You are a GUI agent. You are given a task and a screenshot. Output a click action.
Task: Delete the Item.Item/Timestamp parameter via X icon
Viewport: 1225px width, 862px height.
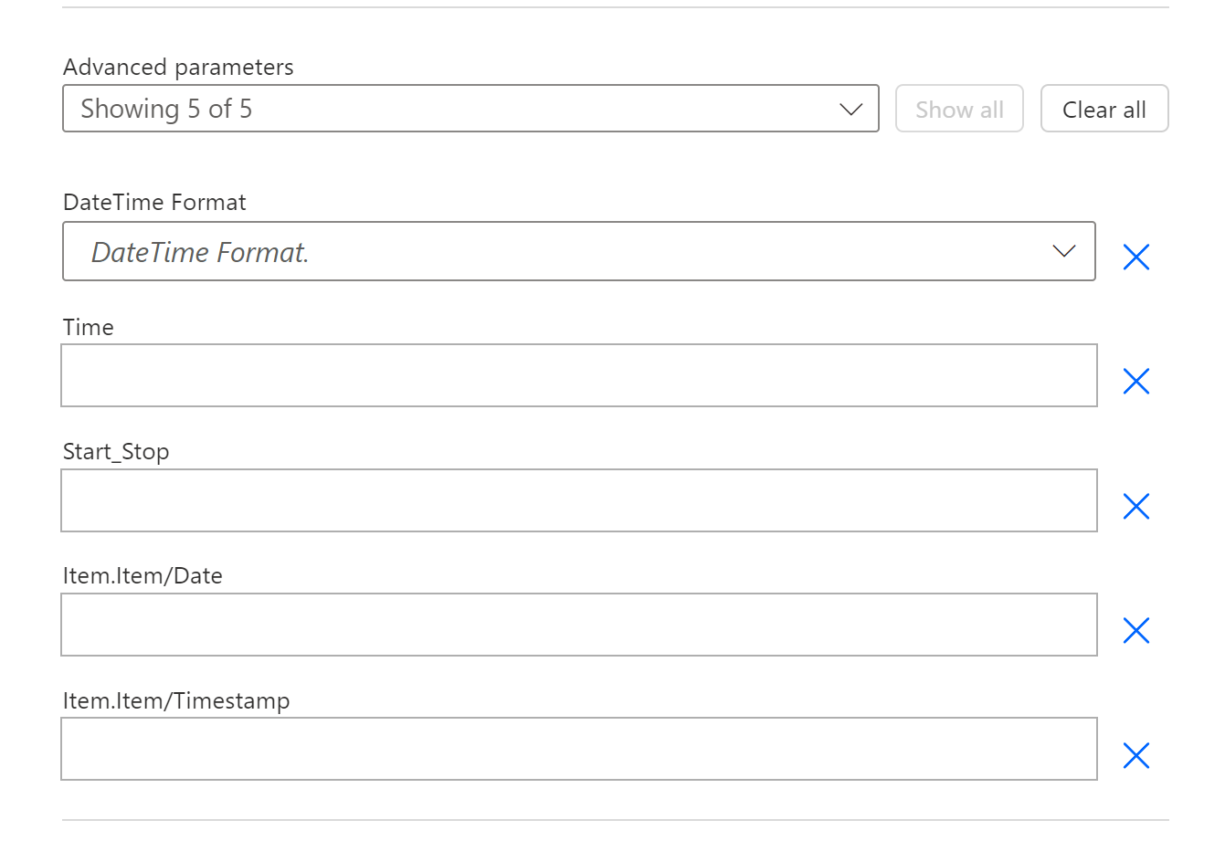(x=1135, y=755)
